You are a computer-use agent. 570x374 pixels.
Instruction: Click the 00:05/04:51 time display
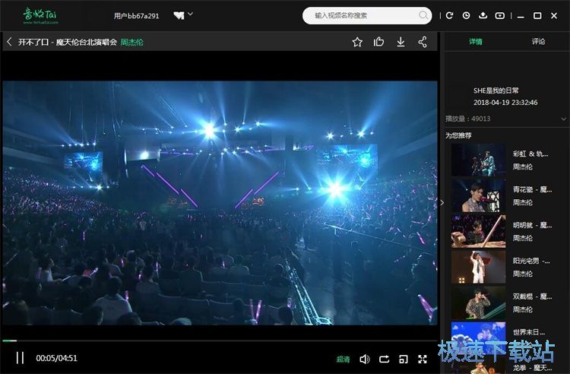[57, 358]
